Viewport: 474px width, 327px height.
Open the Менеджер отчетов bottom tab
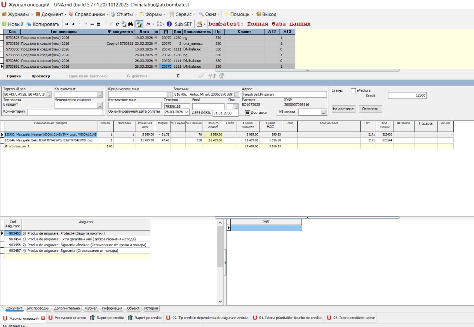[x=67, y=318]
